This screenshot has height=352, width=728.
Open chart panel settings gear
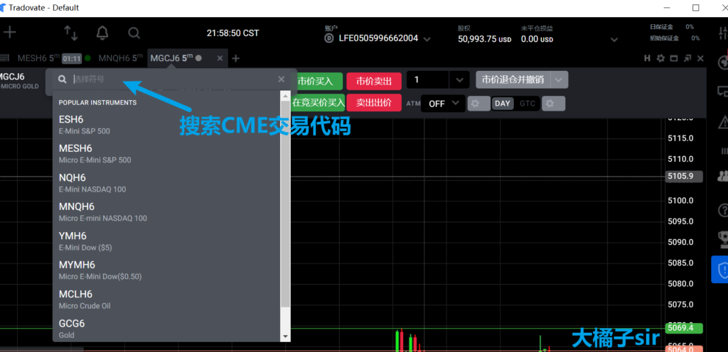pyautogui.click(x=660, y=58)
